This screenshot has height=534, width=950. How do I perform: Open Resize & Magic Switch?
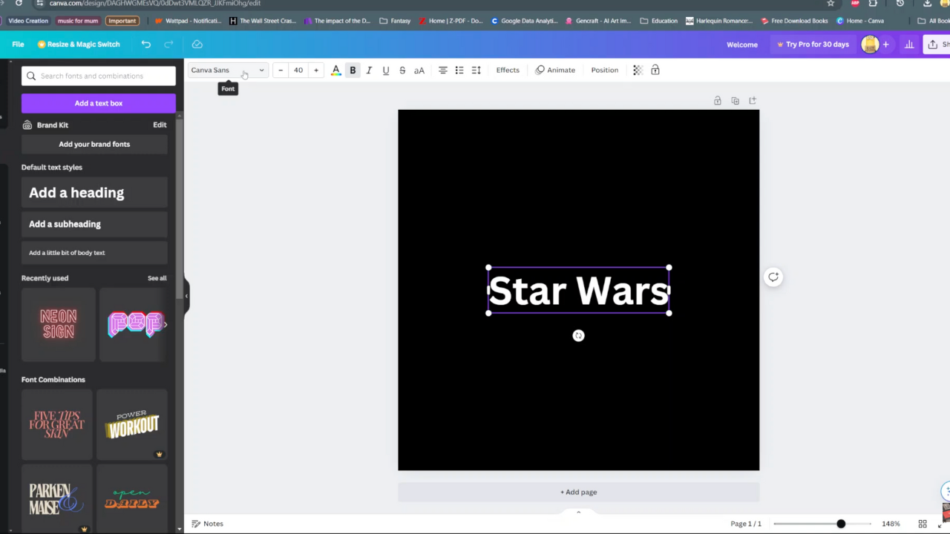[79, 44]
